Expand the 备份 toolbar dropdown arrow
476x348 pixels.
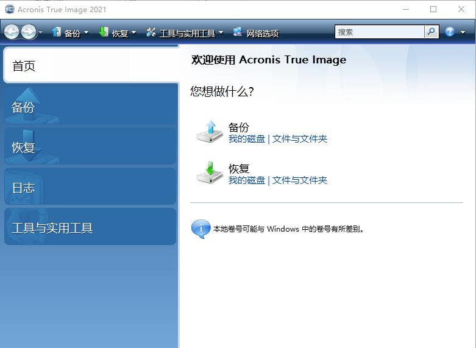coord(86,32)
